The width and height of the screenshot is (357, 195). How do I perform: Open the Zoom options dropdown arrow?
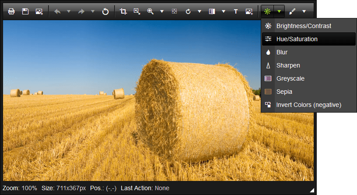tap(161, 11)
